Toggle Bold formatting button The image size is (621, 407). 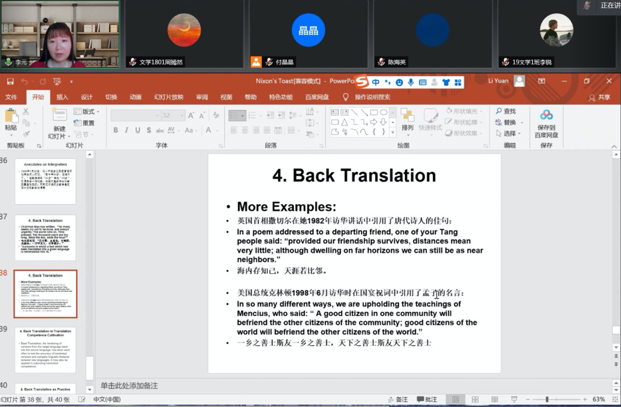coord(116,130)
